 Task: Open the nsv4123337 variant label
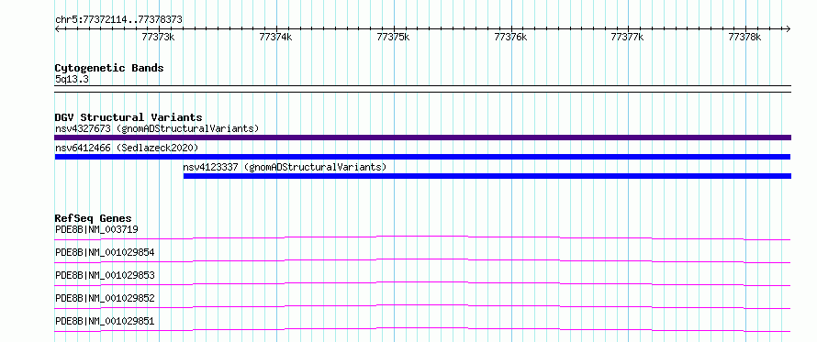[x=285, y=167]
